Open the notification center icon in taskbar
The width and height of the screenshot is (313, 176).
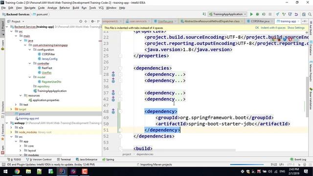306,172
